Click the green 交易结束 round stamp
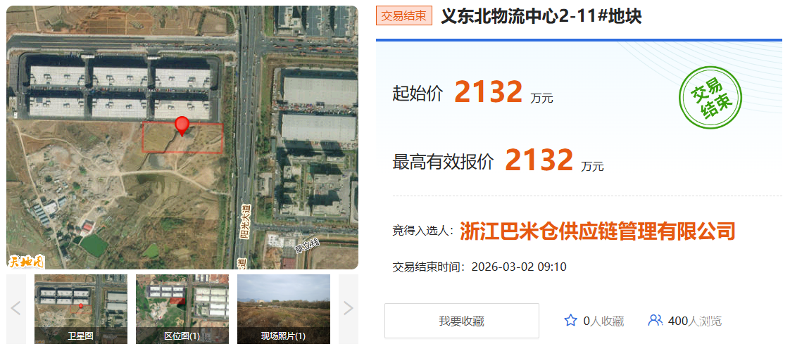 pyautogui.click(x=710, y=98)
